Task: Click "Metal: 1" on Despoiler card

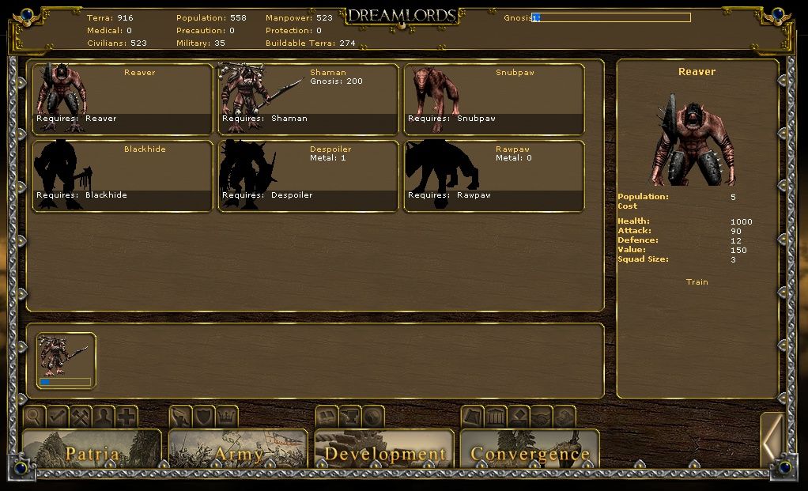Action: click(328, 157)
